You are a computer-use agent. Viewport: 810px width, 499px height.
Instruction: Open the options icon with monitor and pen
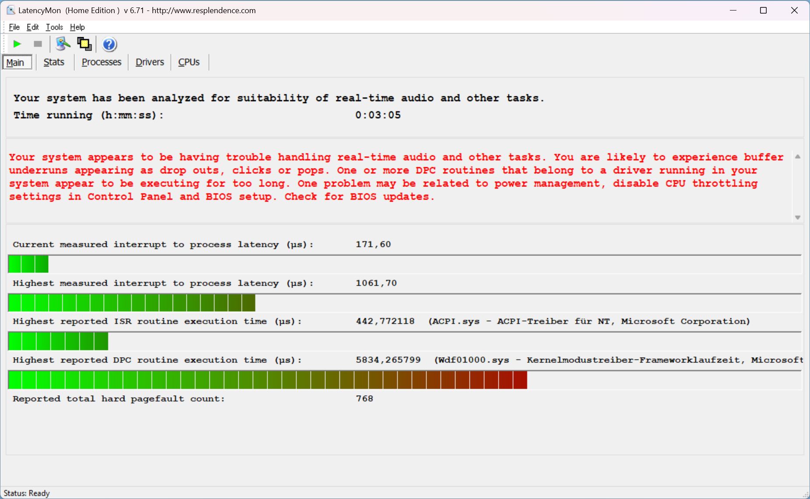coord(63,44)
